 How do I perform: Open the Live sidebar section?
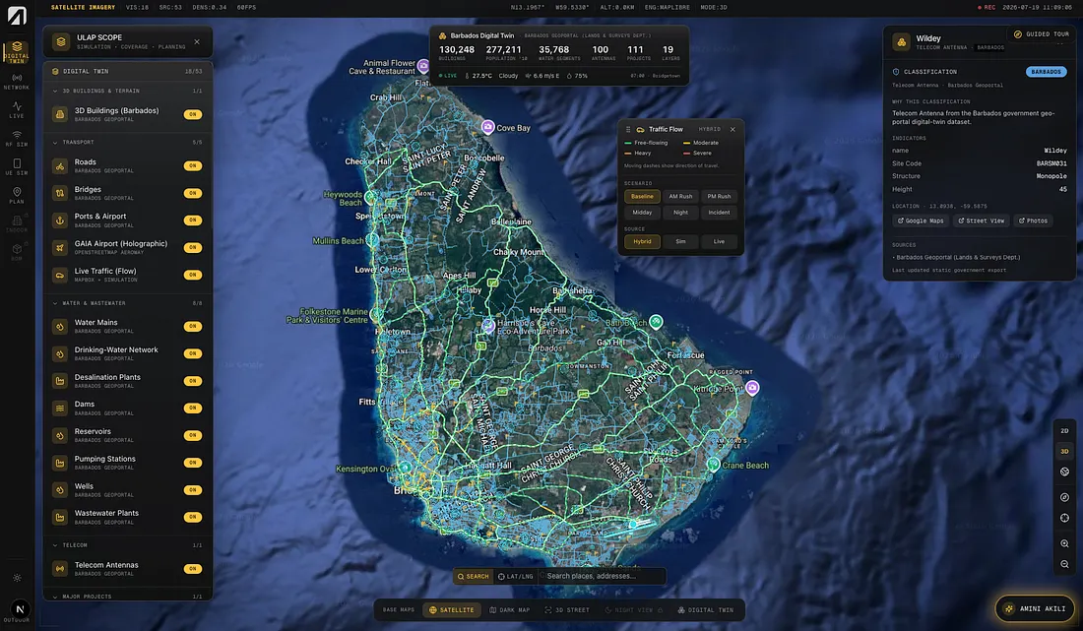[17, 110]
